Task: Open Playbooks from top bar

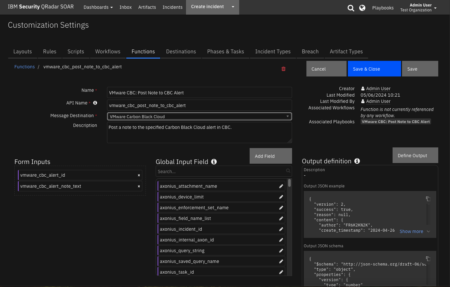Action: [x=383, y=8]
